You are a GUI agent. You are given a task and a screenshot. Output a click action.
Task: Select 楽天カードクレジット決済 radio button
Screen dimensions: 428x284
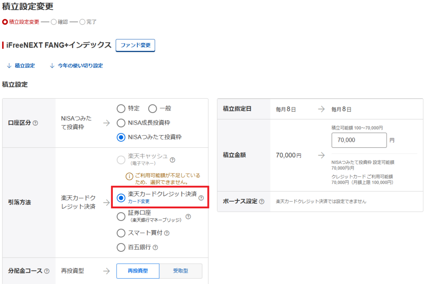(x=121, y=198)
